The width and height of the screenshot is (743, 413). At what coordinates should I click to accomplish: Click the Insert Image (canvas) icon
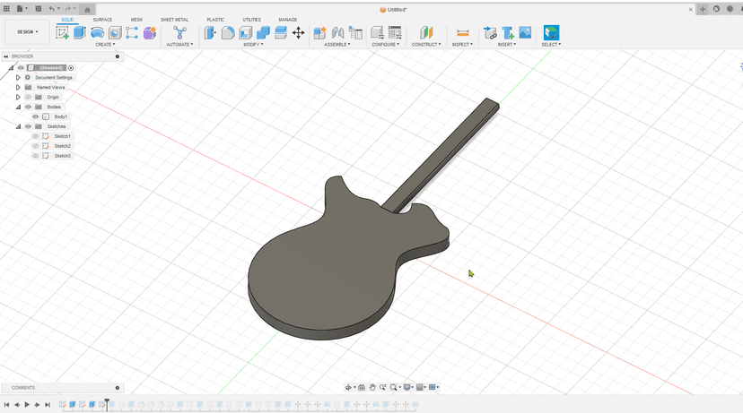click(x=525, y=32)
